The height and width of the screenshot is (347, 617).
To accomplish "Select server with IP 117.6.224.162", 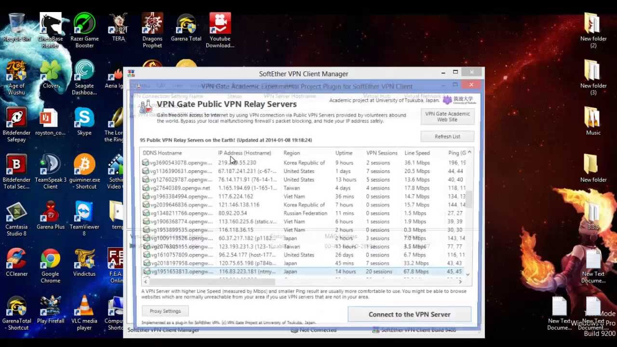I will [x=303, y=197].
